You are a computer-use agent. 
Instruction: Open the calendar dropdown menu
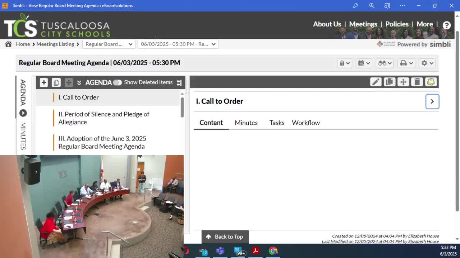pos(364,63)
